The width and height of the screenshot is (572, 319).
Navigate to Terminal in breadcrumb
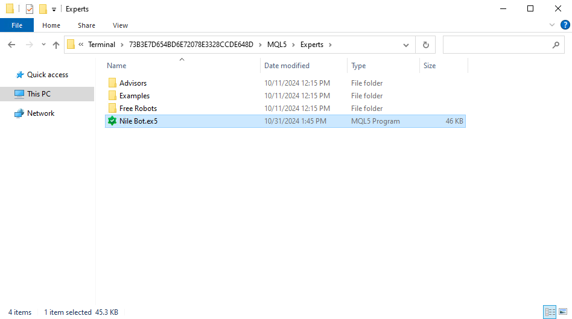click(x=101, y=45)
